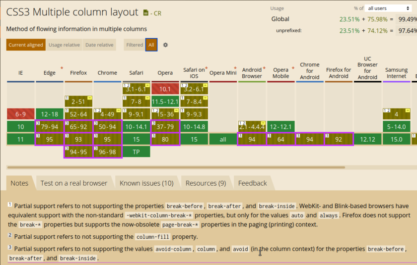This screenshot has width=417, height=265.
Task: Select Firefox 52-64 cell
Action: coord(78,114)
